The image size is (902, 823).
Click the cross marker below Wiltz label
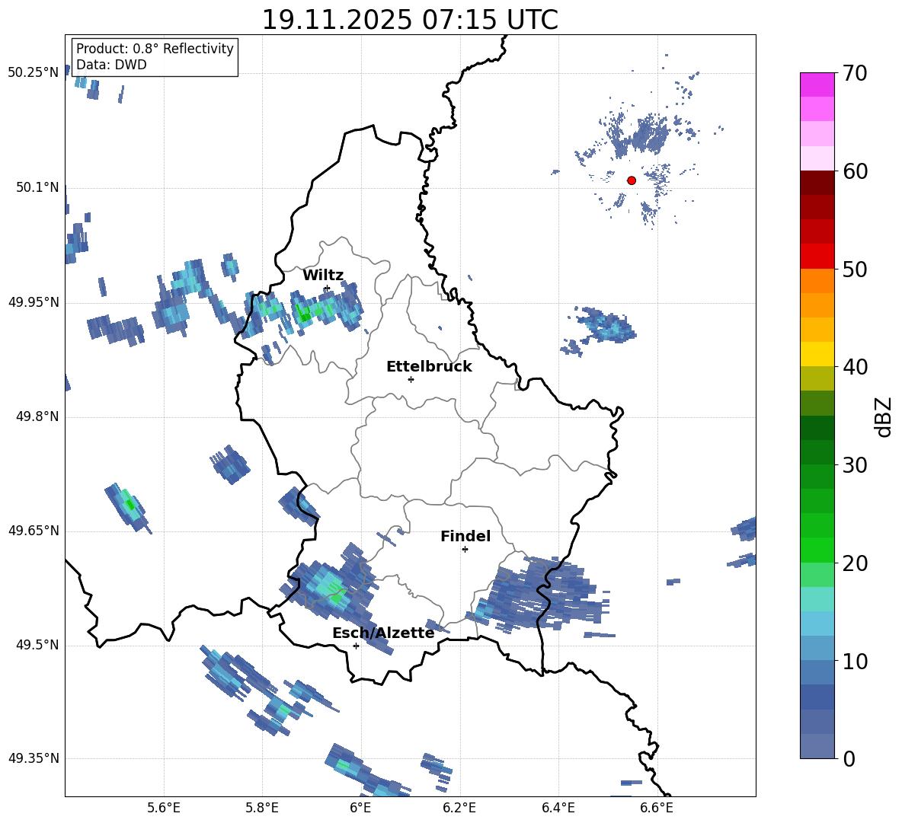pos(327,289)
